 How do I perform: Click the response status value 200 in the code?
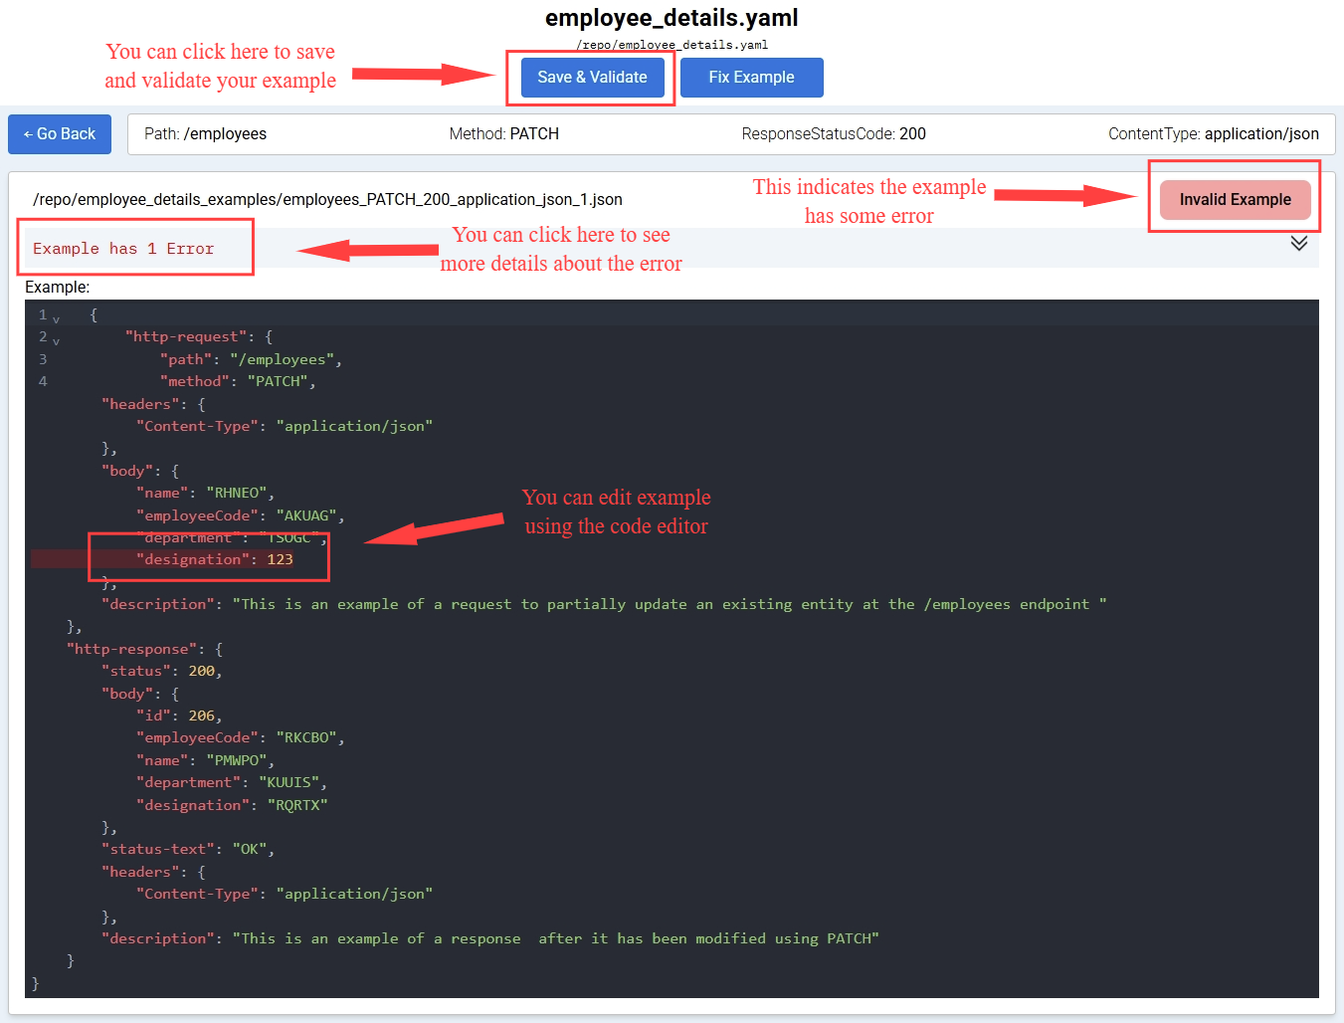coord(202,672)
